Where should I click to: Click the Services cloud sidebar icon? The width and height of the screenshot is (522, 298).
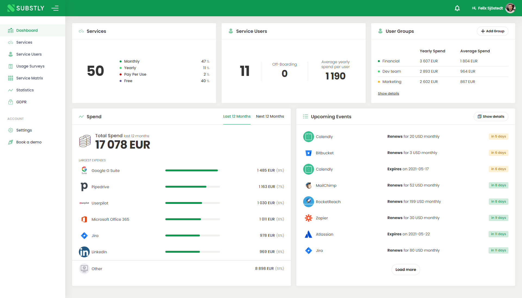(11, 42)
